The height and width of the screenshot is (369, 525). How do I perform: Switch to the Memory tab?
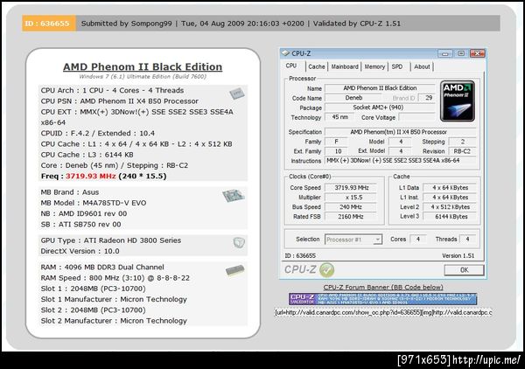(374, 66)
